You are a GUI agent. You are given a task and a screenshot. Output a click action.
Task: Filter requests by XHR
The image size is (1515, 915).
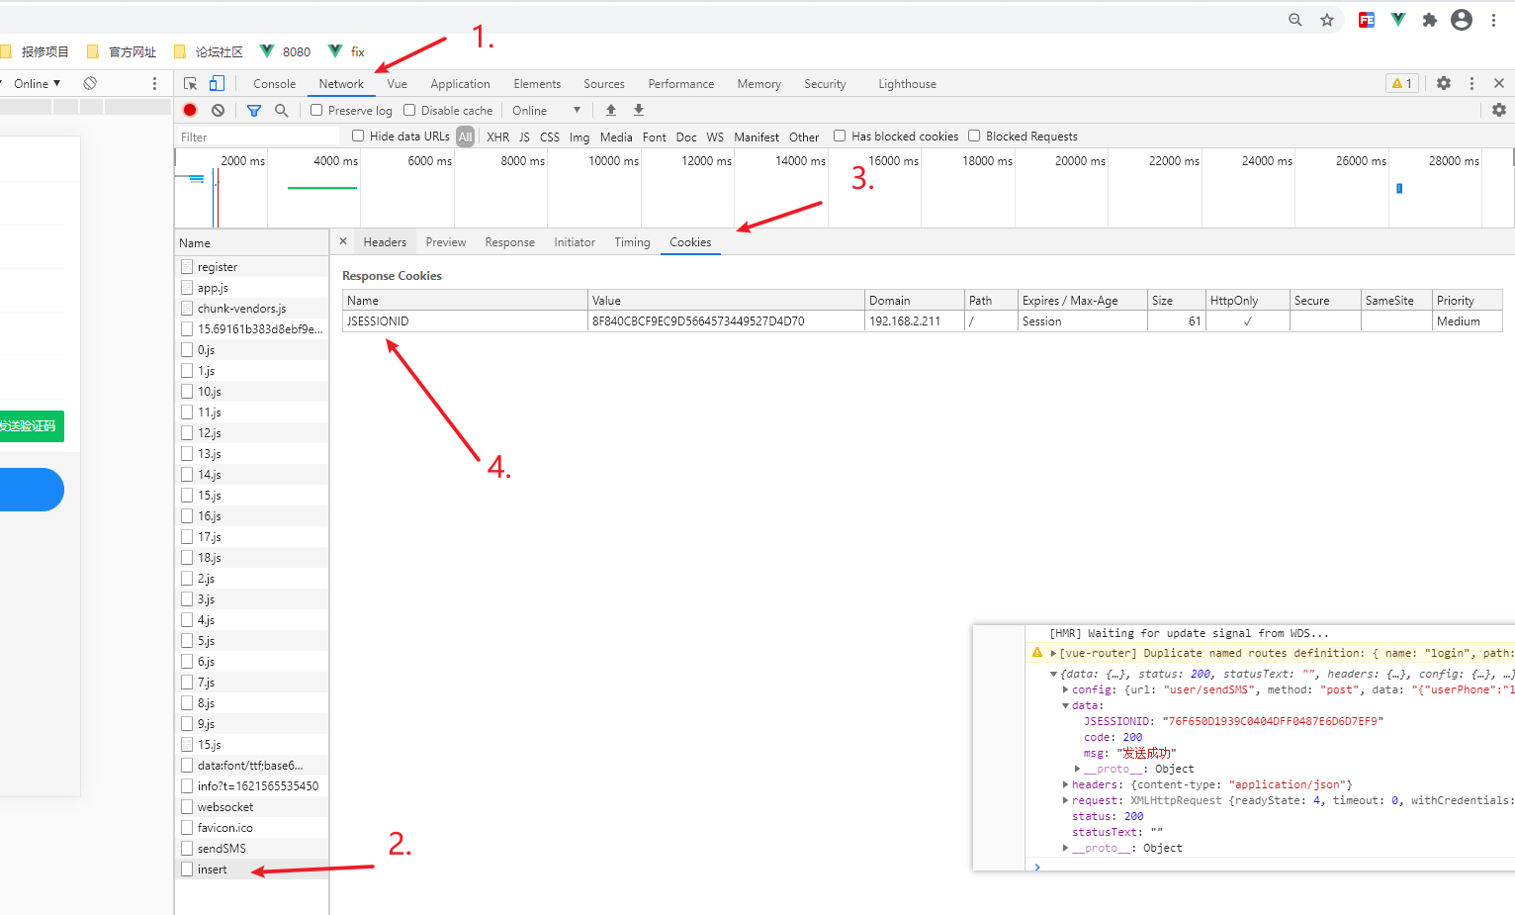pyautogui.click(x=498, y=137)
